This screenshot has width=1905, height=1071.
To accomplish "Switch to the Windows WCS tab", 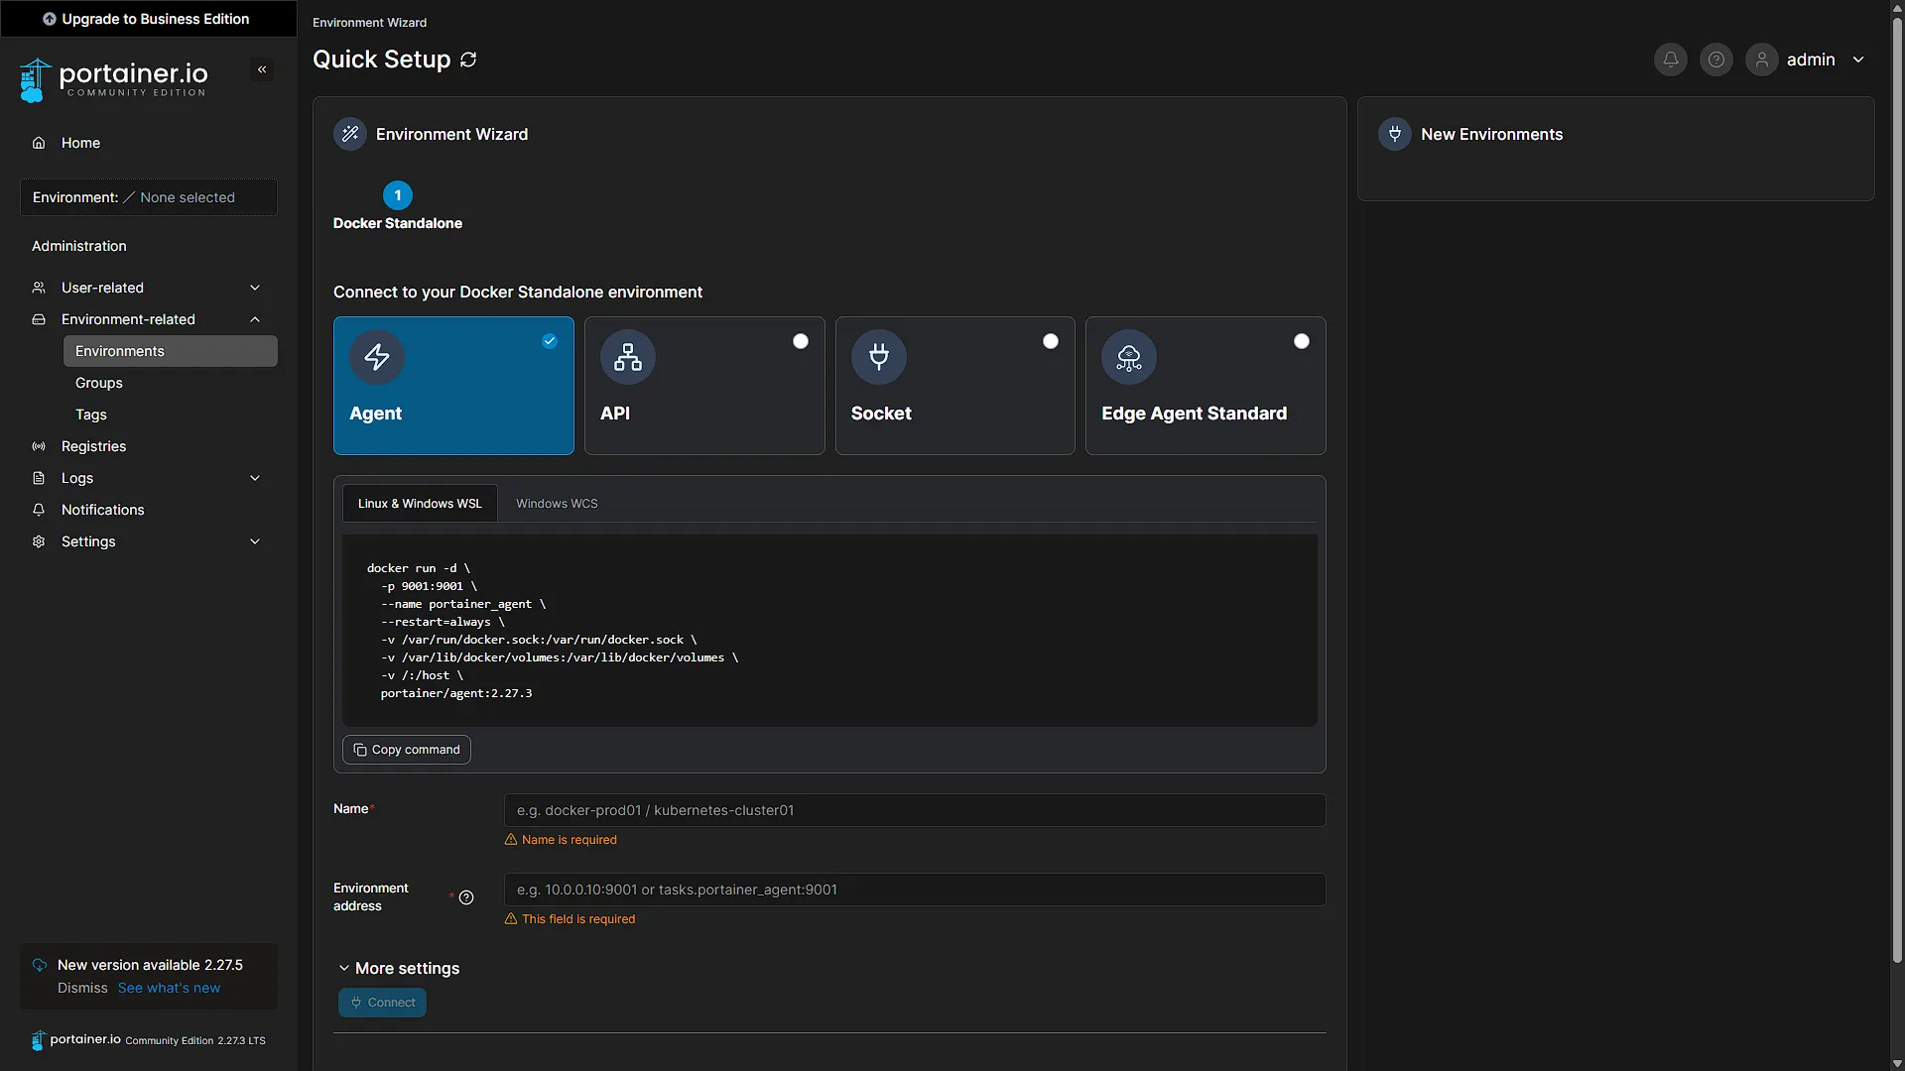I will pos(557,504).
